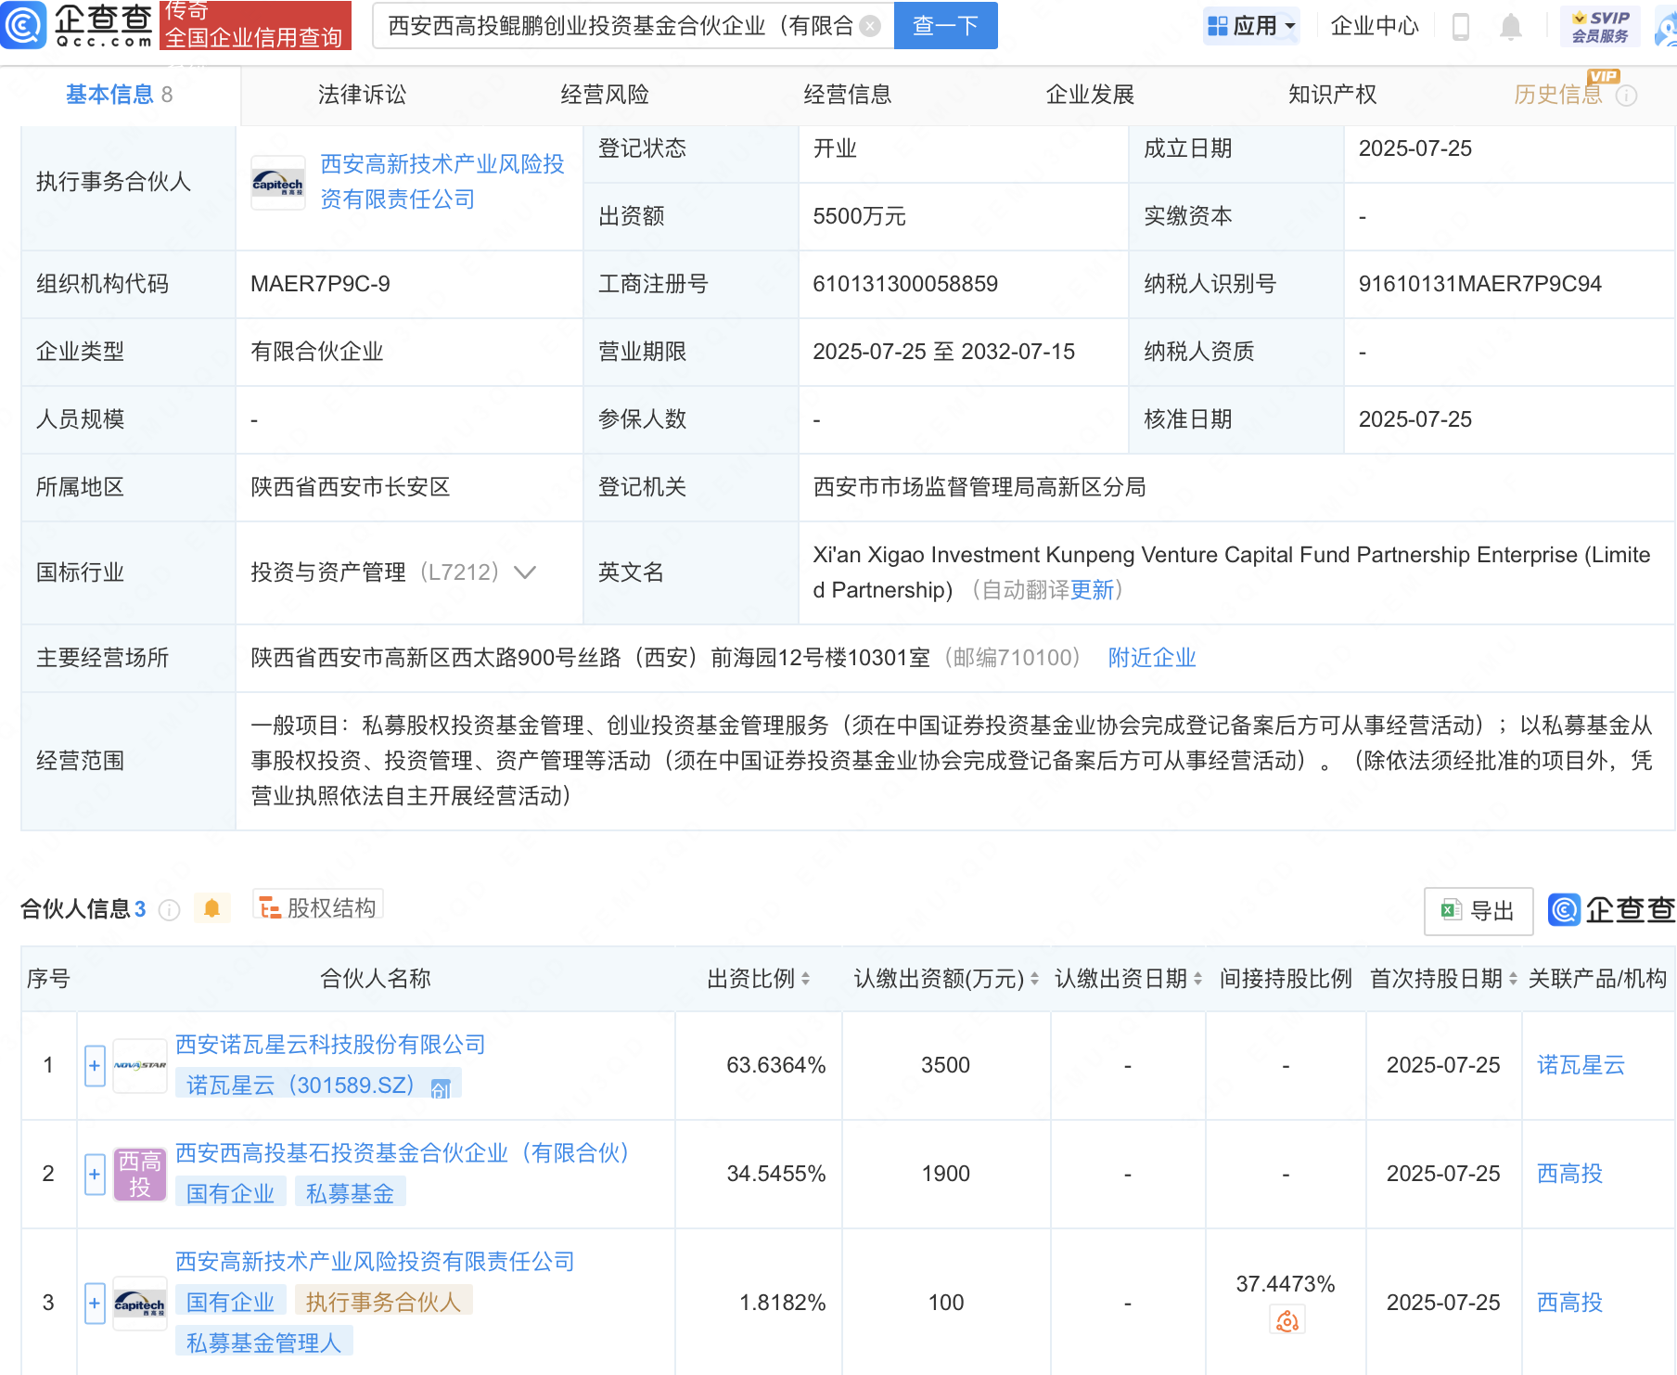Screen dimensions: 1677x1375
Task: Switch to 知识产权 tab
Action: pyautogui.click(x=1333, y=95)
